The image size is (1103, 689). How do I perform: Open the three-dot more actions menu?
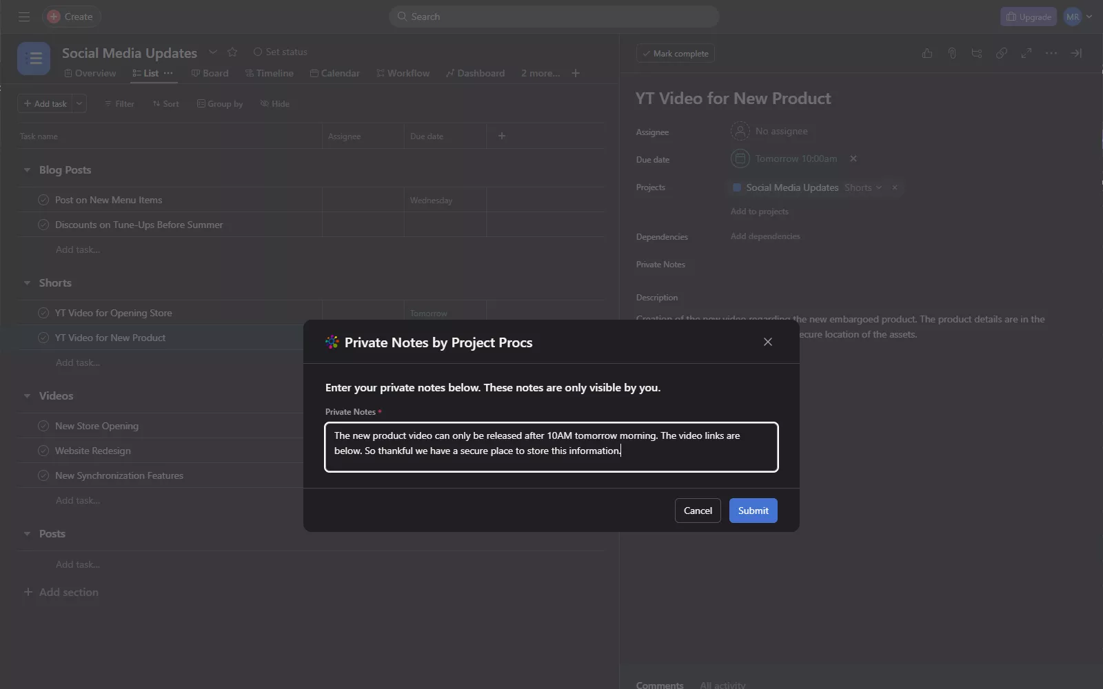[1051, 53]
